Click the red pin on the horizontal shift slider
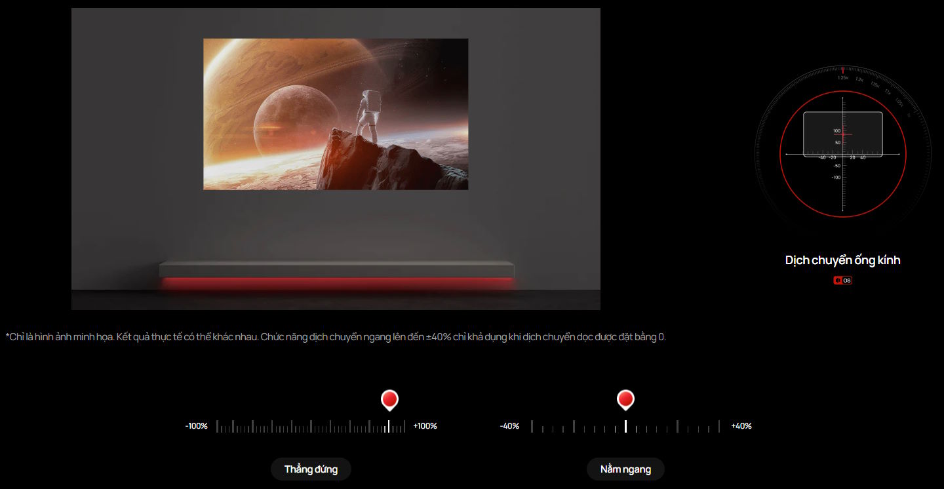 coord(625,399)
